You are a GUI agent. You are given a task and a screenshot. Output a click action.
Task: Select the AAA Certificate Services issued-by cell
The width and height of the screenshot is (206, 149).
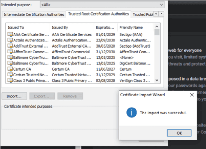(x=72, y=34)
